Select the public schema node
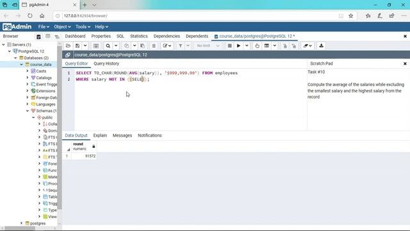Viewport: 410px width, 231px height. (47, 117)
